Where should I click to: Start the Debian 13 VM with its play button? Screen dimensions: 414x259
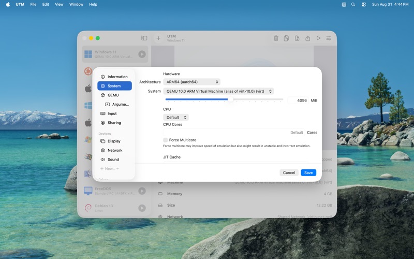pyautogui.click(x=142, y=208)
